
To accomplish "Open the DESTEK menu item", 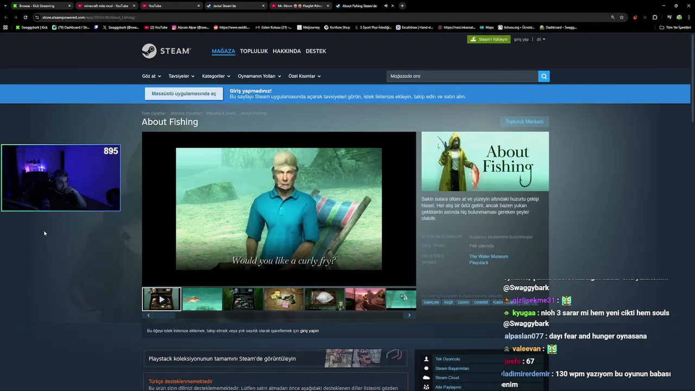I will tap(316, 51).
